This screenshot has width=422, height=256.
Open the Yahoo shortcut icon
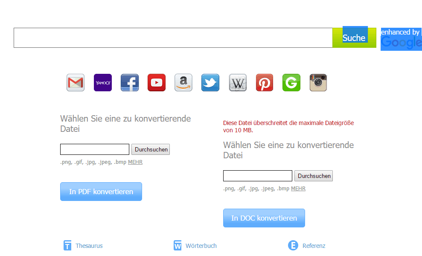[103, 83]
